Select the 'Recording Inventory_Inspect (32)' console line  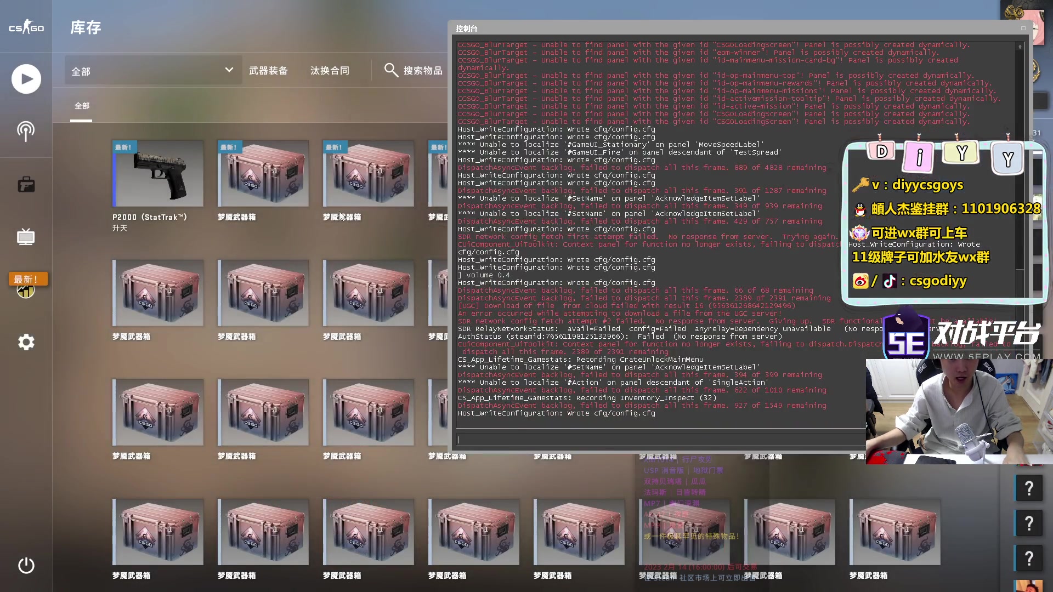point(587,398)
